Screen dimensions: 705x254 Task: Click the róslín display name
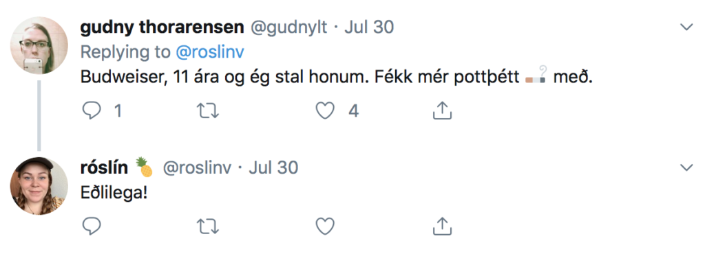104,168
